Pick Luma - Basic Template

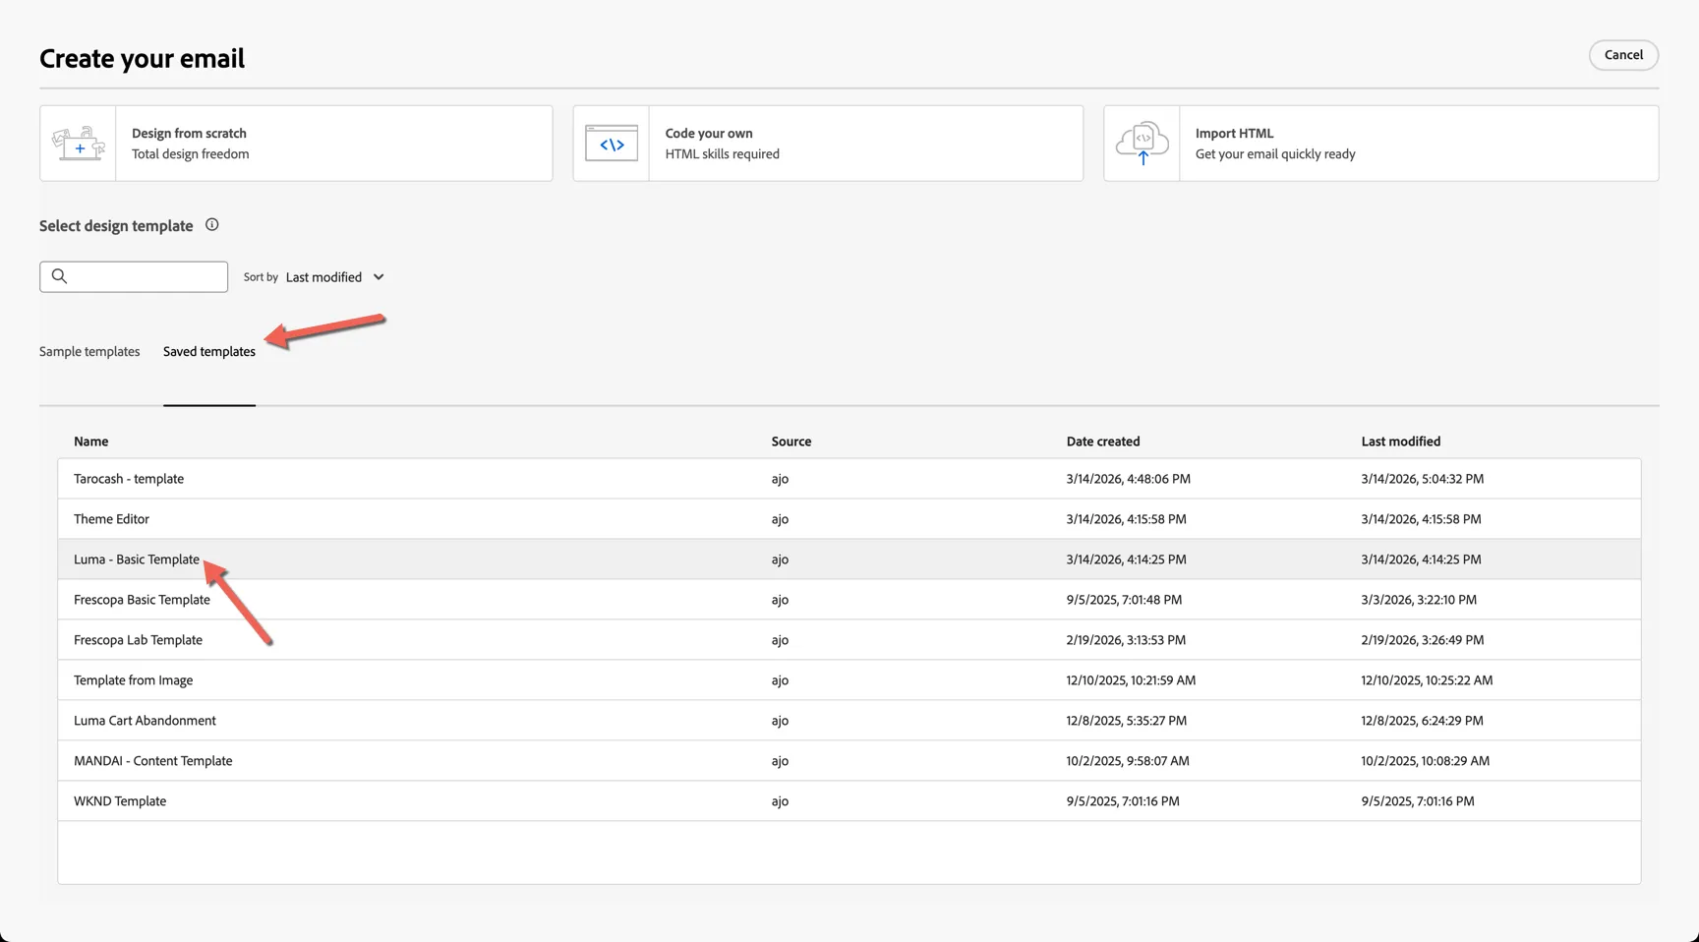pyautogui.click(x=849, y=559)
